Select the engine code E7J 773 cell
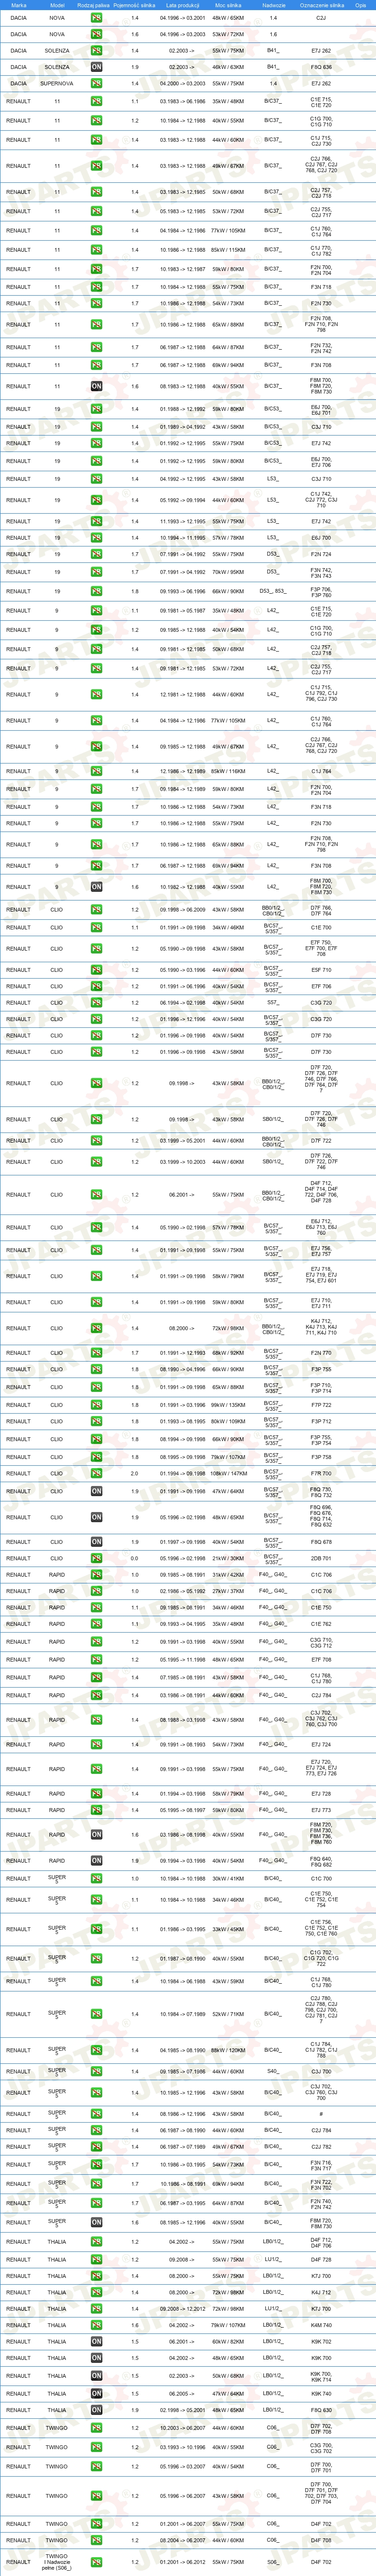This screenshot has height=2576, width=376. (x=321, y=1811)
